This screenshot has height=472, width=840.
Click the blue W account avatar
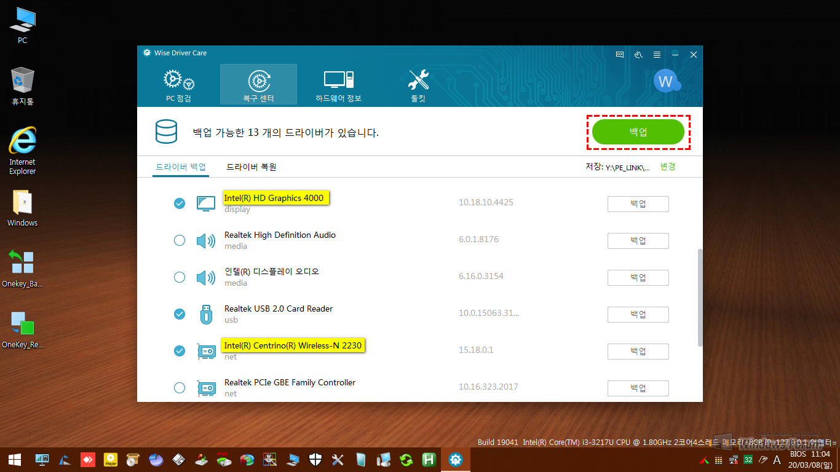pos(666,81)
